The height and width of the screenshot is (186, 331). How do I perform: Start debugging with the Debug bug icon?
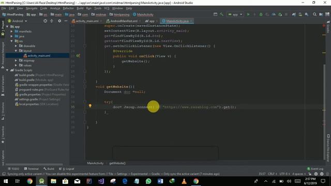(x=261, y=14)
